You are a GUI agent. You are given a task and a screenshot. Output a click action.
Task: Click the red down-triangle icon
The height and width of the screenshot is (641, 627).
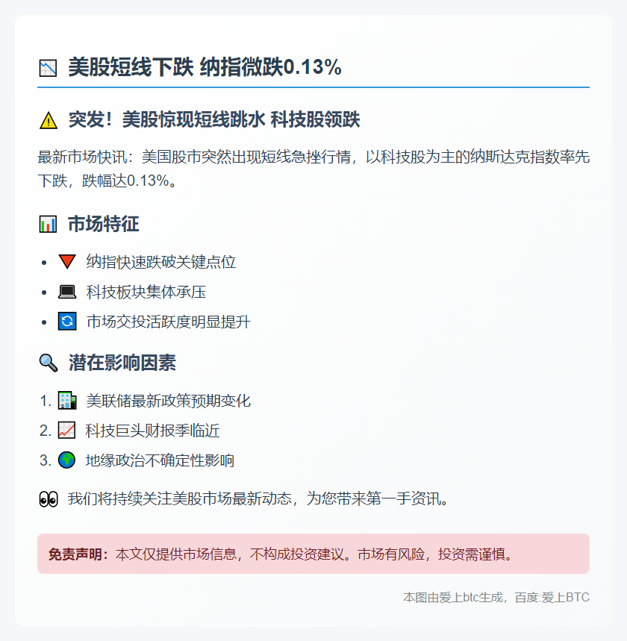(x=66, y=262)
